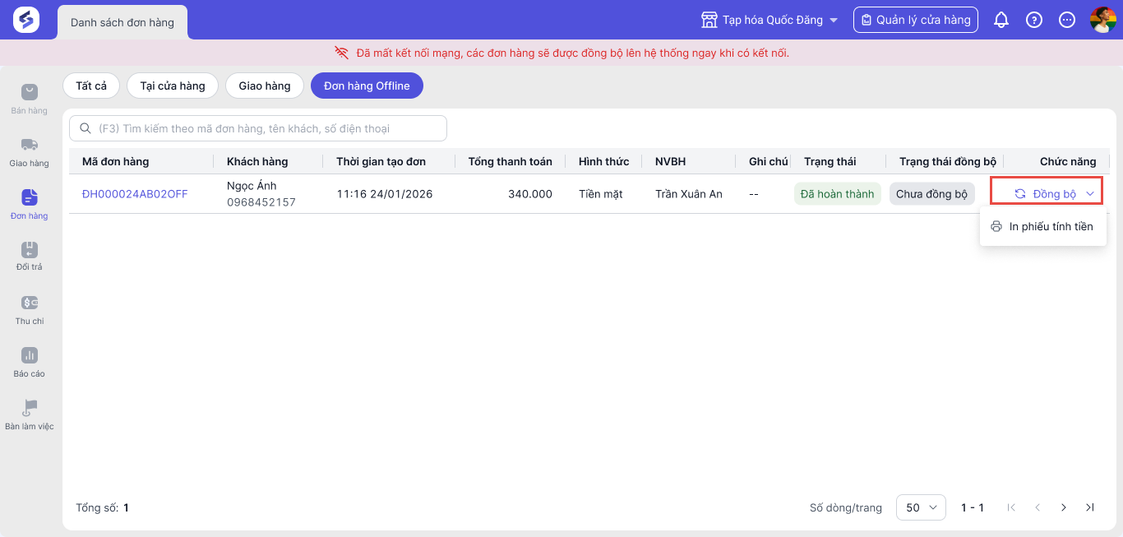Click the user avatar picture
This screenshot has height=537, width=1123.
click(1102, 20)
